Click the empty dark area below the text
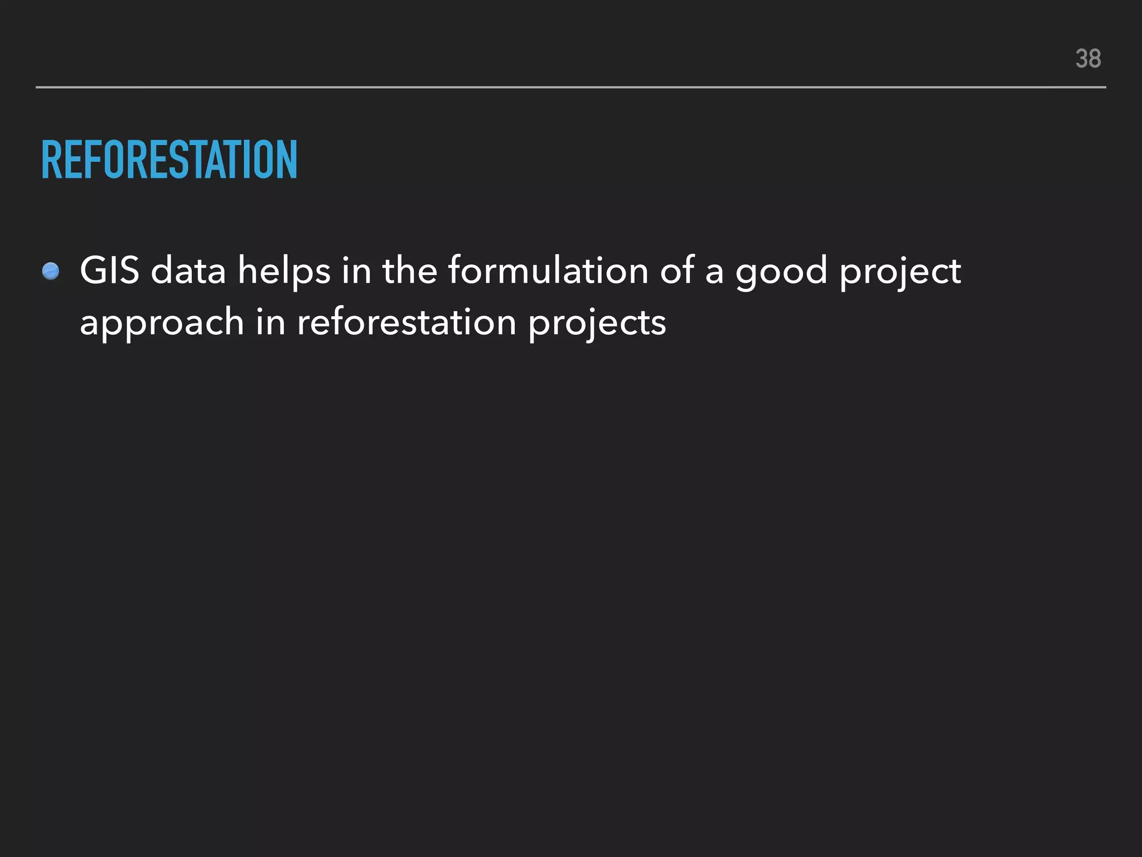 pyautogui.click(x=571, y=586)
